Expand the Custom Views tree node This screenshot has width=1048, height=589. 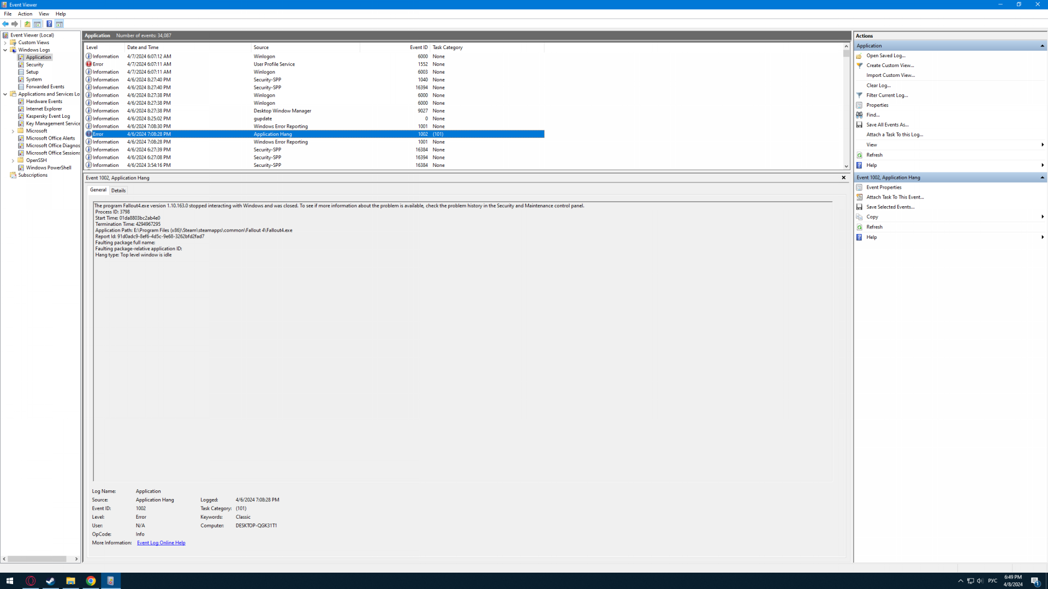pos(5,43)
